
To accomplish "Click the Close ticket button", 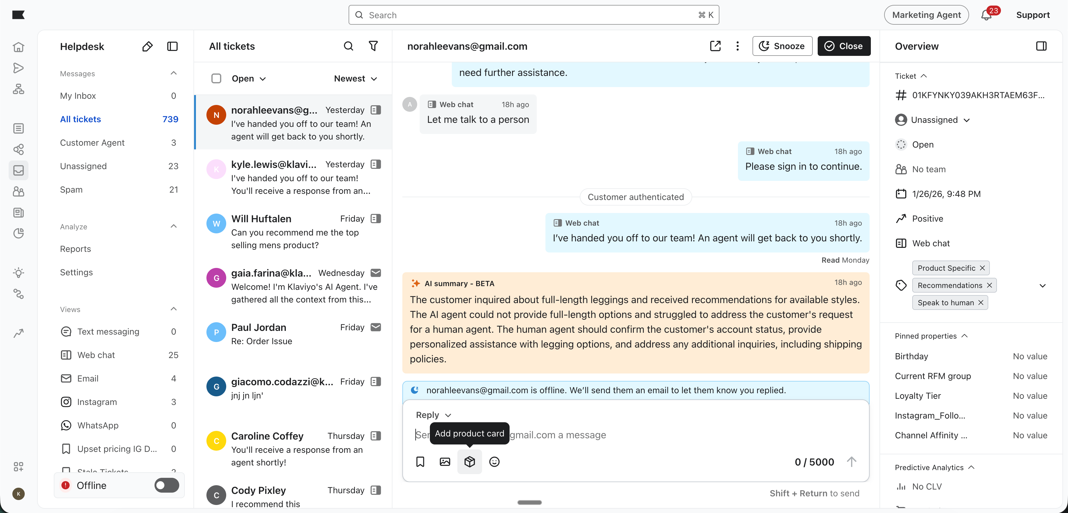I will pos(844,46).
